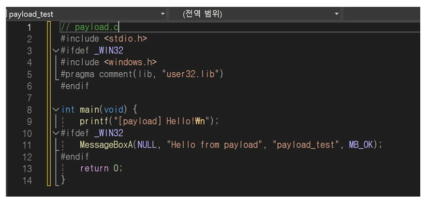Image resolution: width=428 pixels, height=197 pixels.
Task: Click the <windows.h> include text
Action: 130,63
